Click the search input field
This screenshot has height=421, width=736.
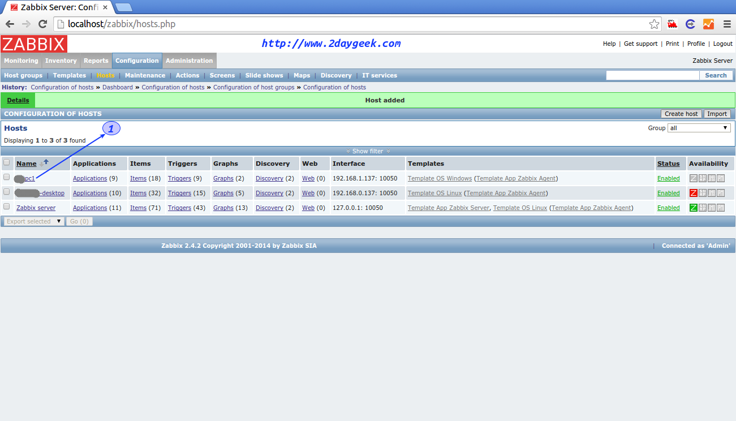tap(652, 75)
